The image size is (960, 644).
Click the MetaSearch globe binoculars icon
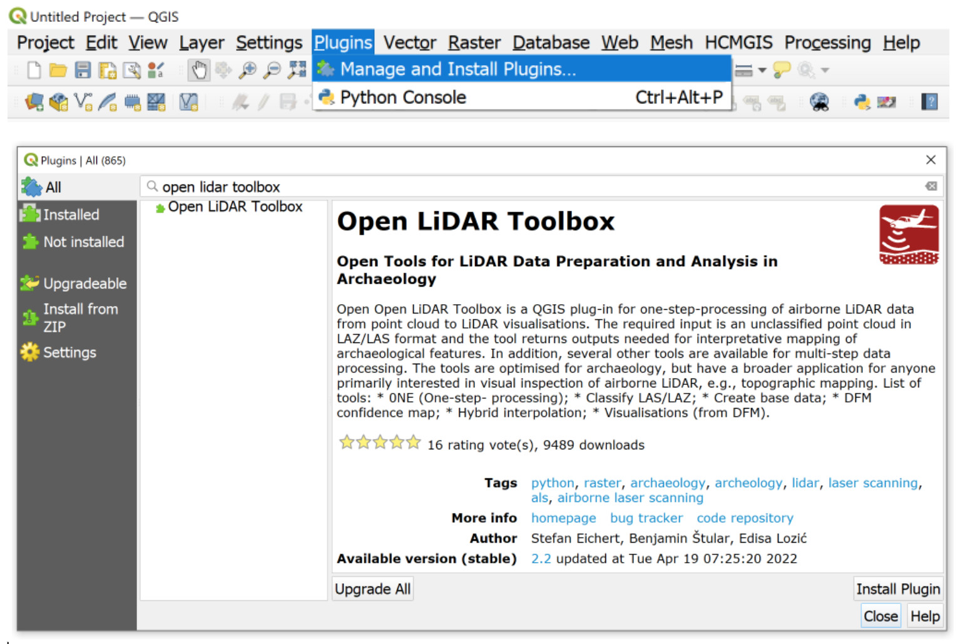[819, 101]
